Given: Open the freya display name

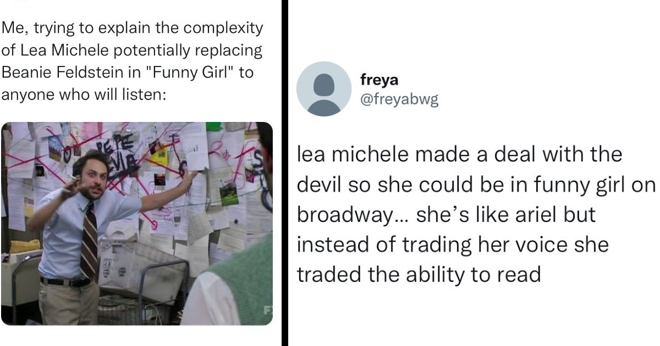Looking at the screenshot, I should tap(380, 80).
